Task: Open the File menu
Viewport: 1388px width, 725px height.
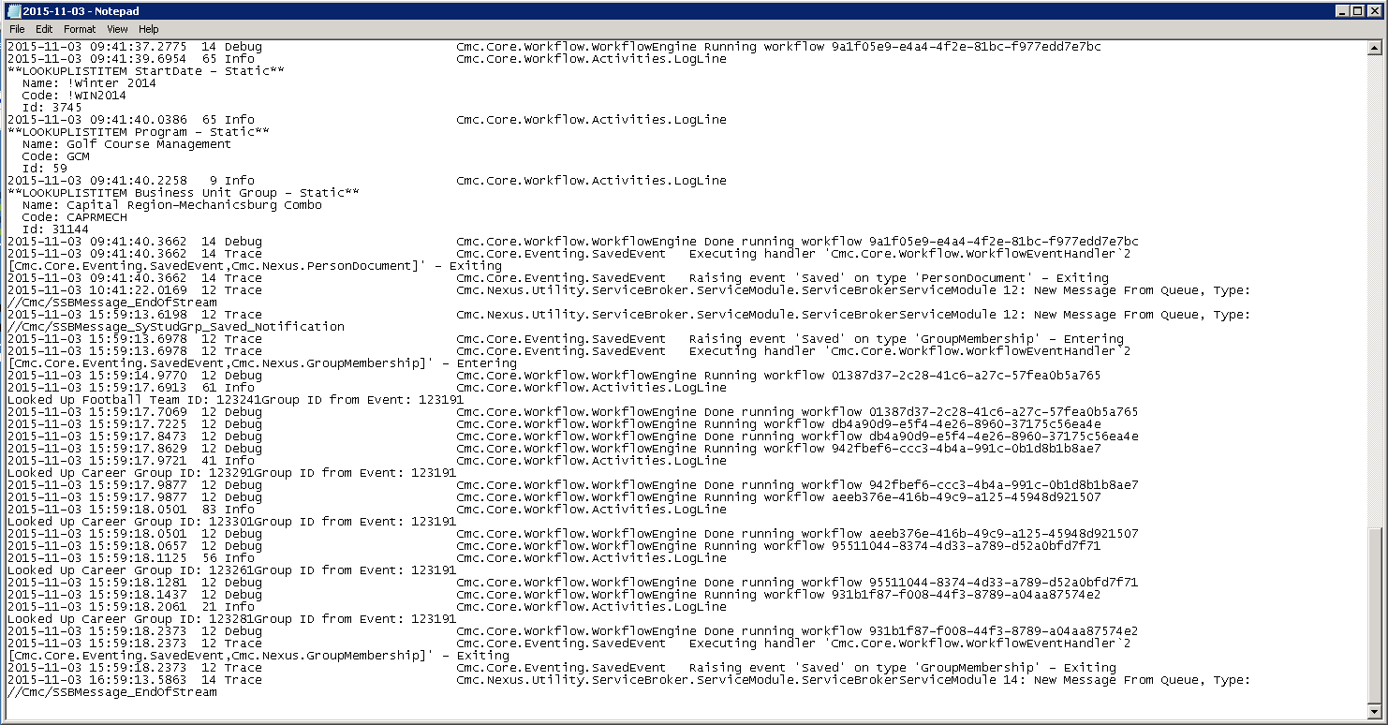Action: pos(16,29)
